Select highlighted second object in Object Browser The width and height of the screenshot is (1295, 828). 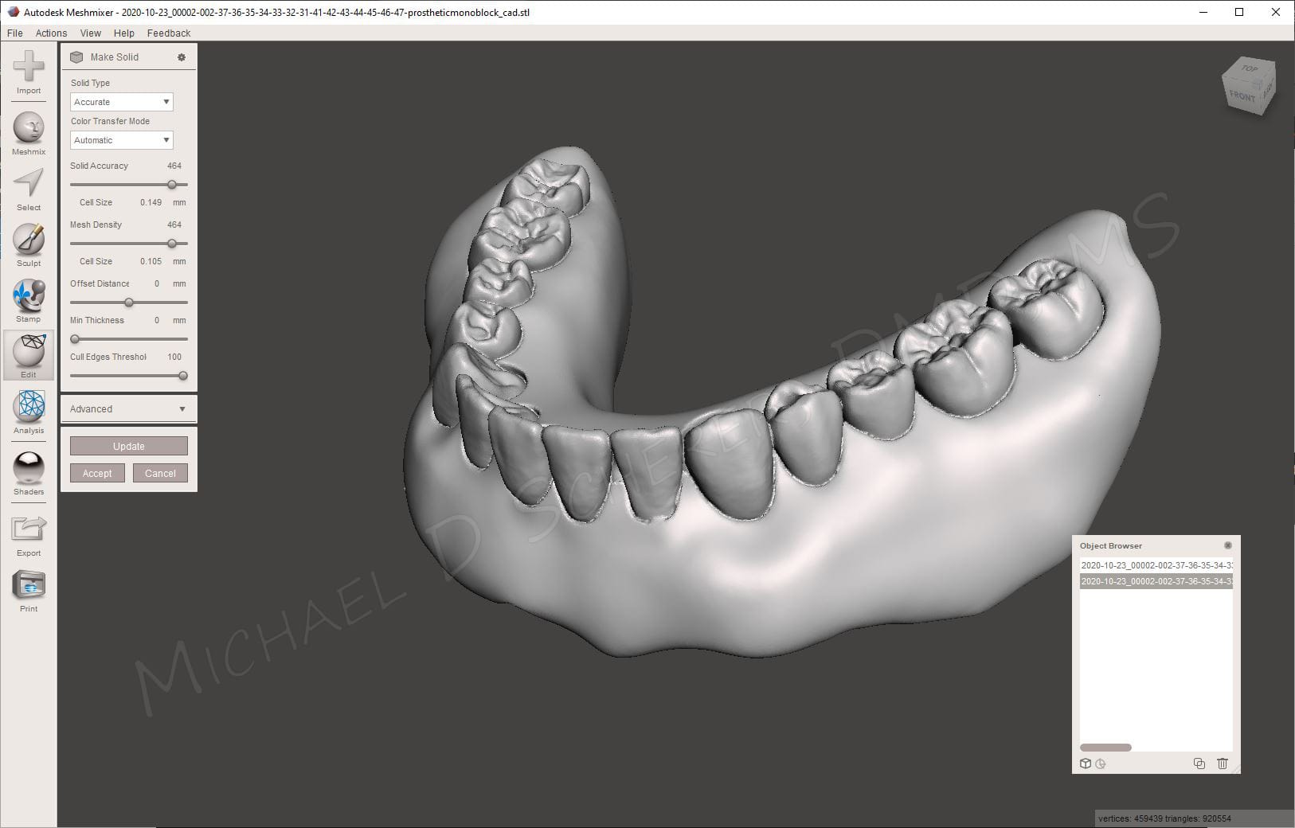(1156, 581)
